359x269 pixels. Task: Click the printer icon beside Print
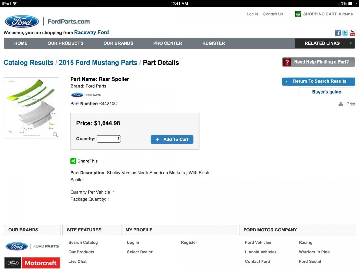click(x=341, y=104)
